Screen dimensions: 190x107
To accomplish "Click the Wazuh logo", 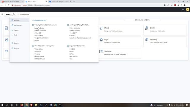I will (x=11, y=14).
